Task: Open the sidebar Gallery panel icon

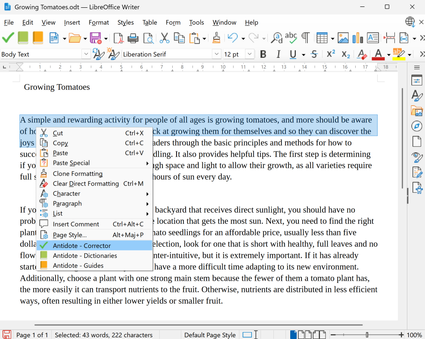Action: tap(416, 111)
